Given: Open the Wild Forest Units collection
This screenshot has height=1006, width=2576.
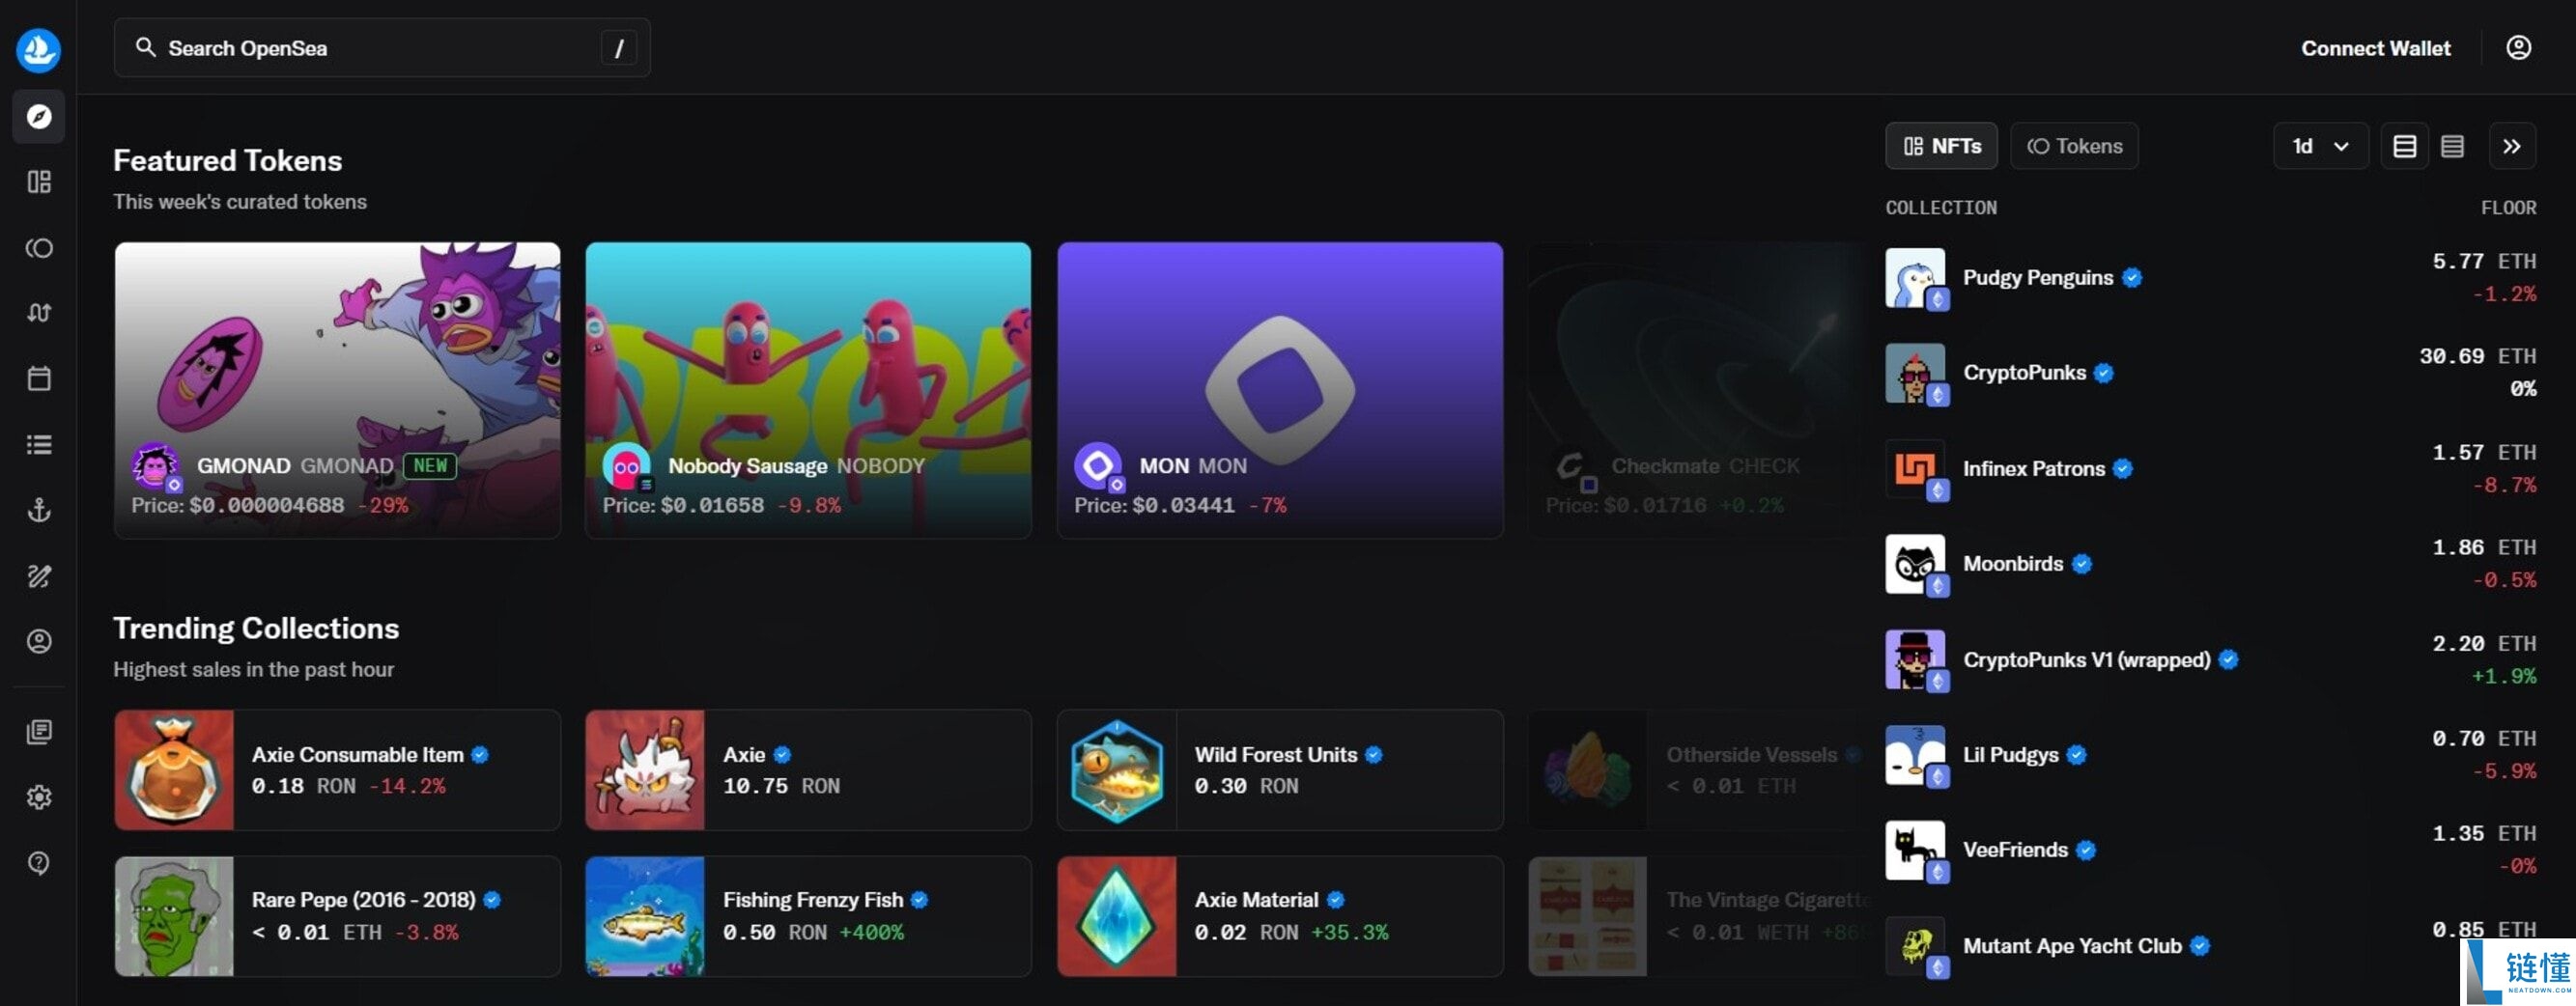Looking at the screenshot, I should coord(1280,770).
